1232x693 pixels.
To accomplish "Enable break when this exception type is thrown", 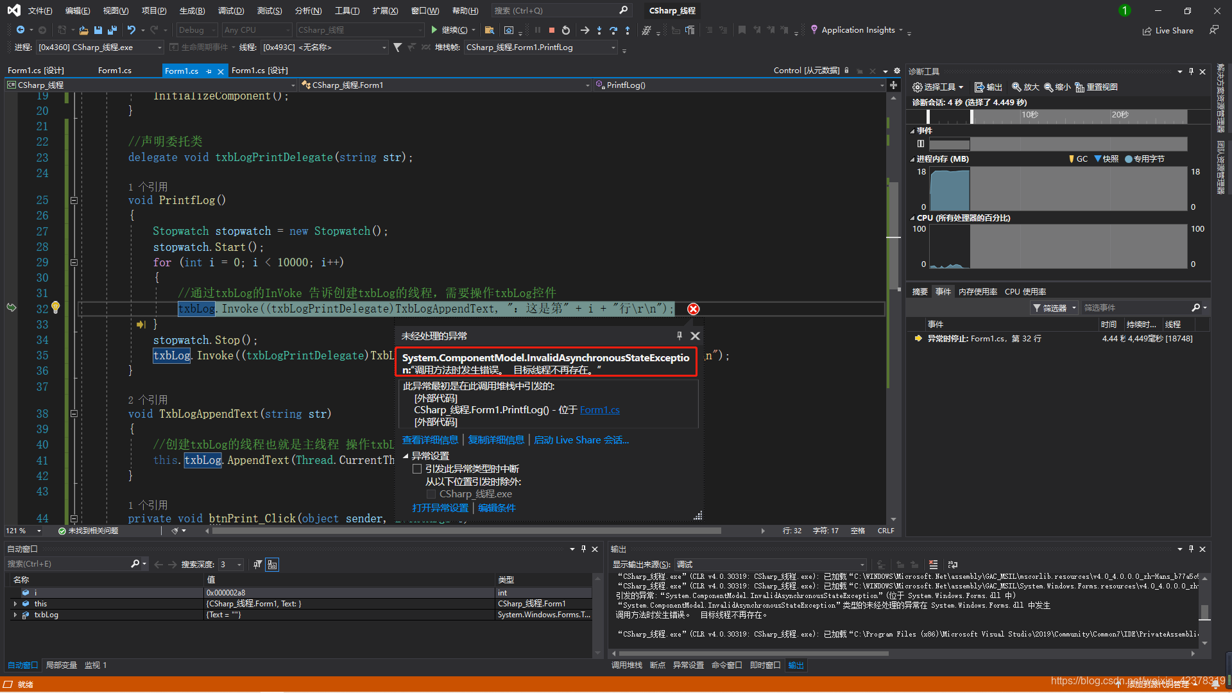I will pos(417,469).
